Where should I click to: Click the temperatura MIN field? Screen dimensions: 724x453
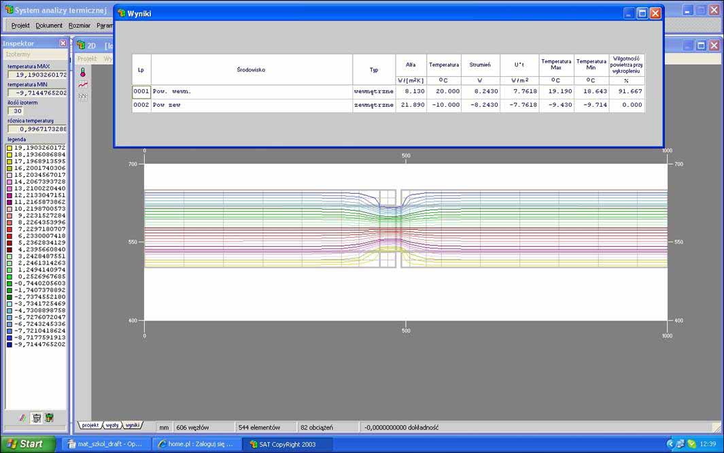pos(37,93)
